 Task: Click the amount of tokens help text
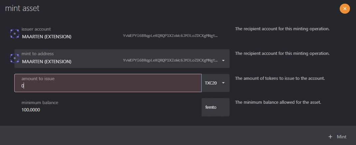tap(280, 78)
